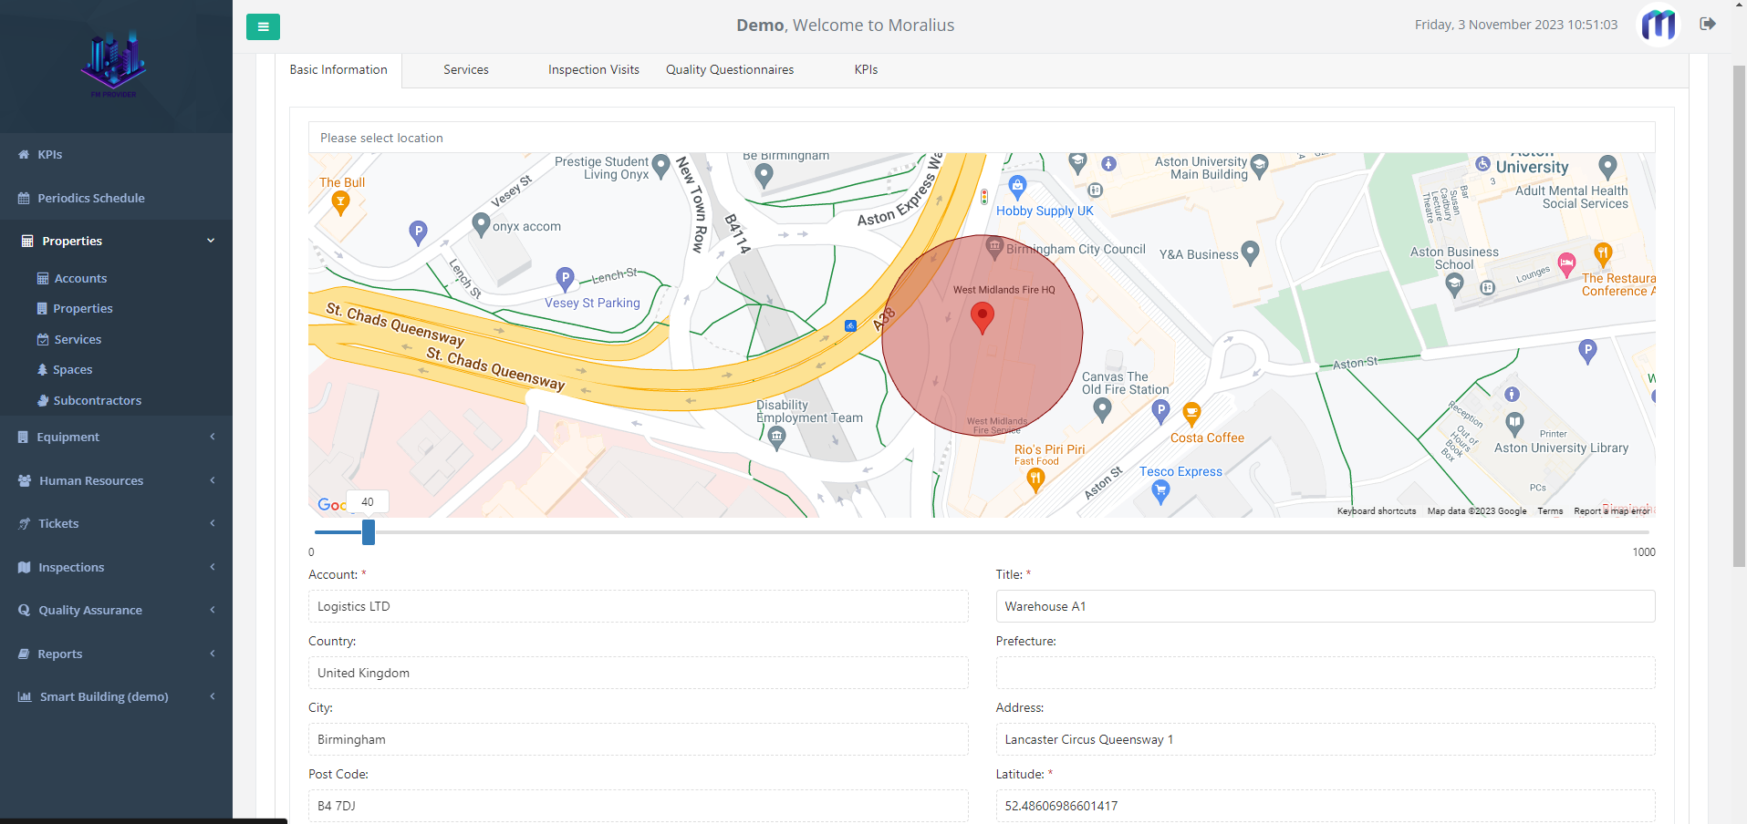Click the Costa Coffee marker on the map

coord(1191,415)
